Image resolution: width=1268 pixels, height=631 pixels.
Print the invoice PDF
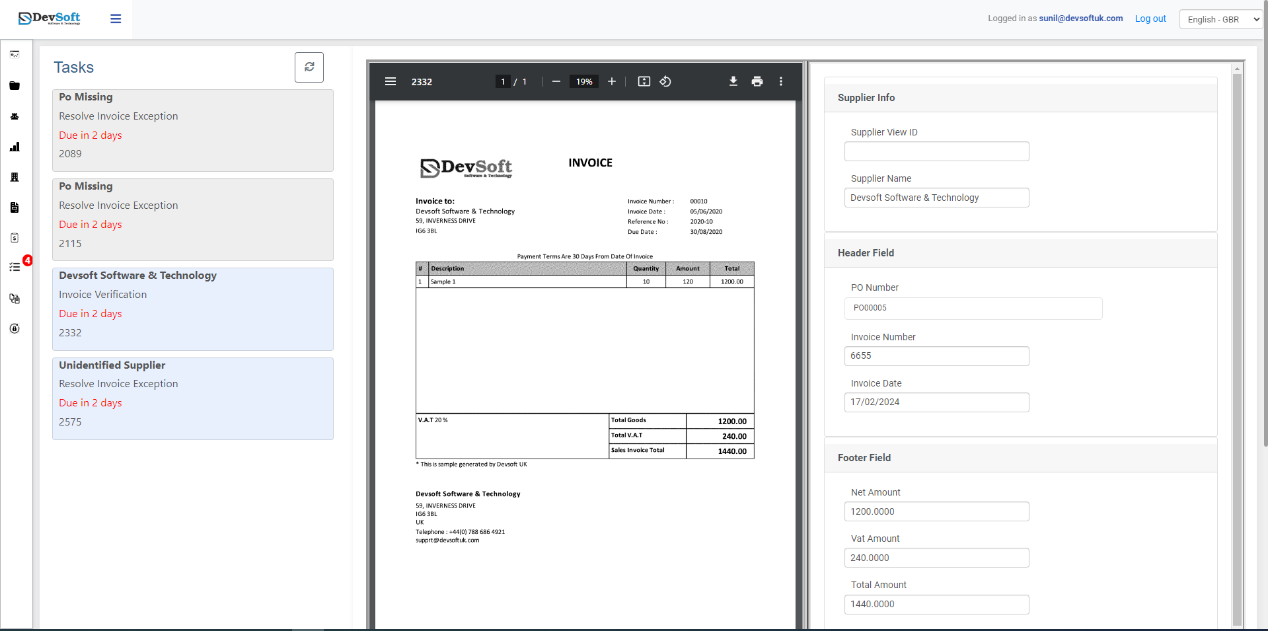757,81
